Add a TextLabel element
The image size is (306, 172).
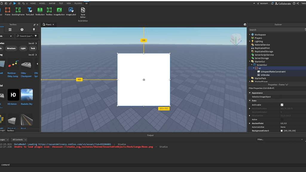point(30,12)
